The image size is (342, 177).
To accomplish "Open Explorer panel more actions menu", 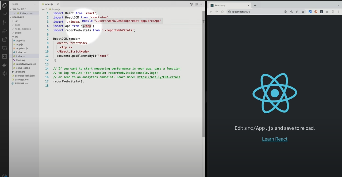I will (35, 4).
